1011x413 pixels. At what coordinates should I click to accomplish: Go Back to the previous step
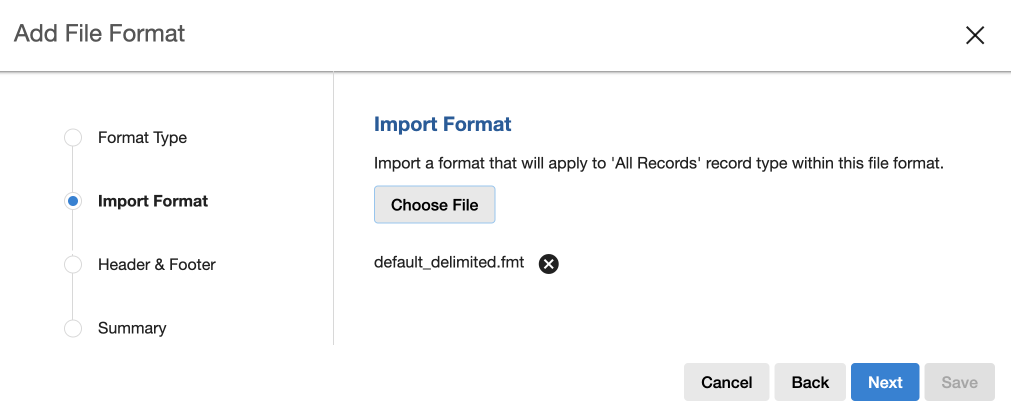click(x=810, y=382)
